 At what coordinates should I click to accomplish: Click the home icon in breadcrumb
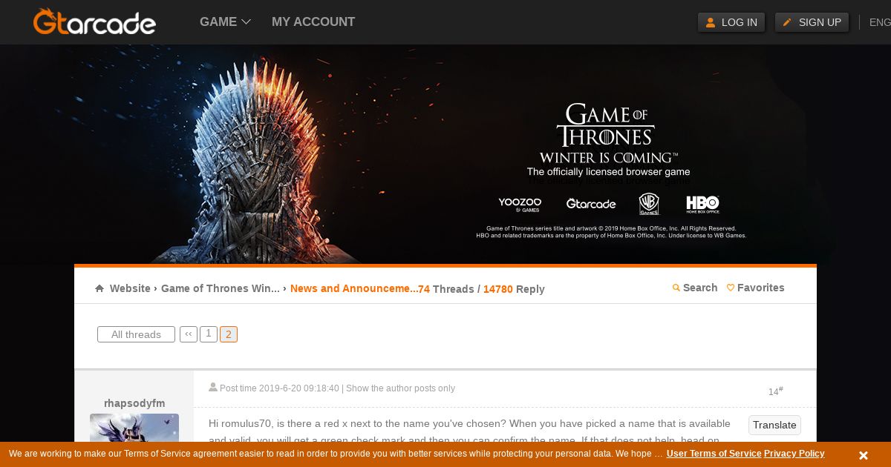[x=99, y=288]
